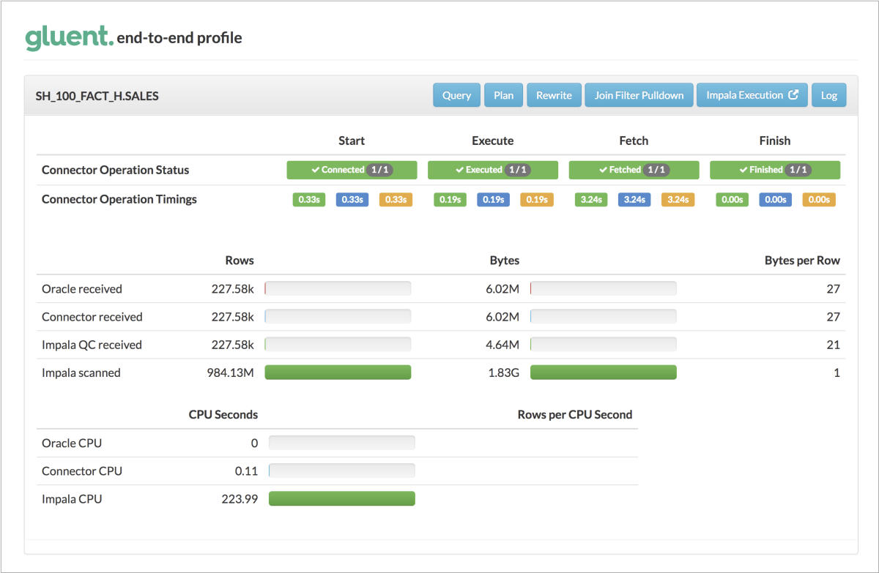Screen dimensions: 879x573
Task: Click the Connector received bytes progress bar
Action: click(x=604, y=317)
